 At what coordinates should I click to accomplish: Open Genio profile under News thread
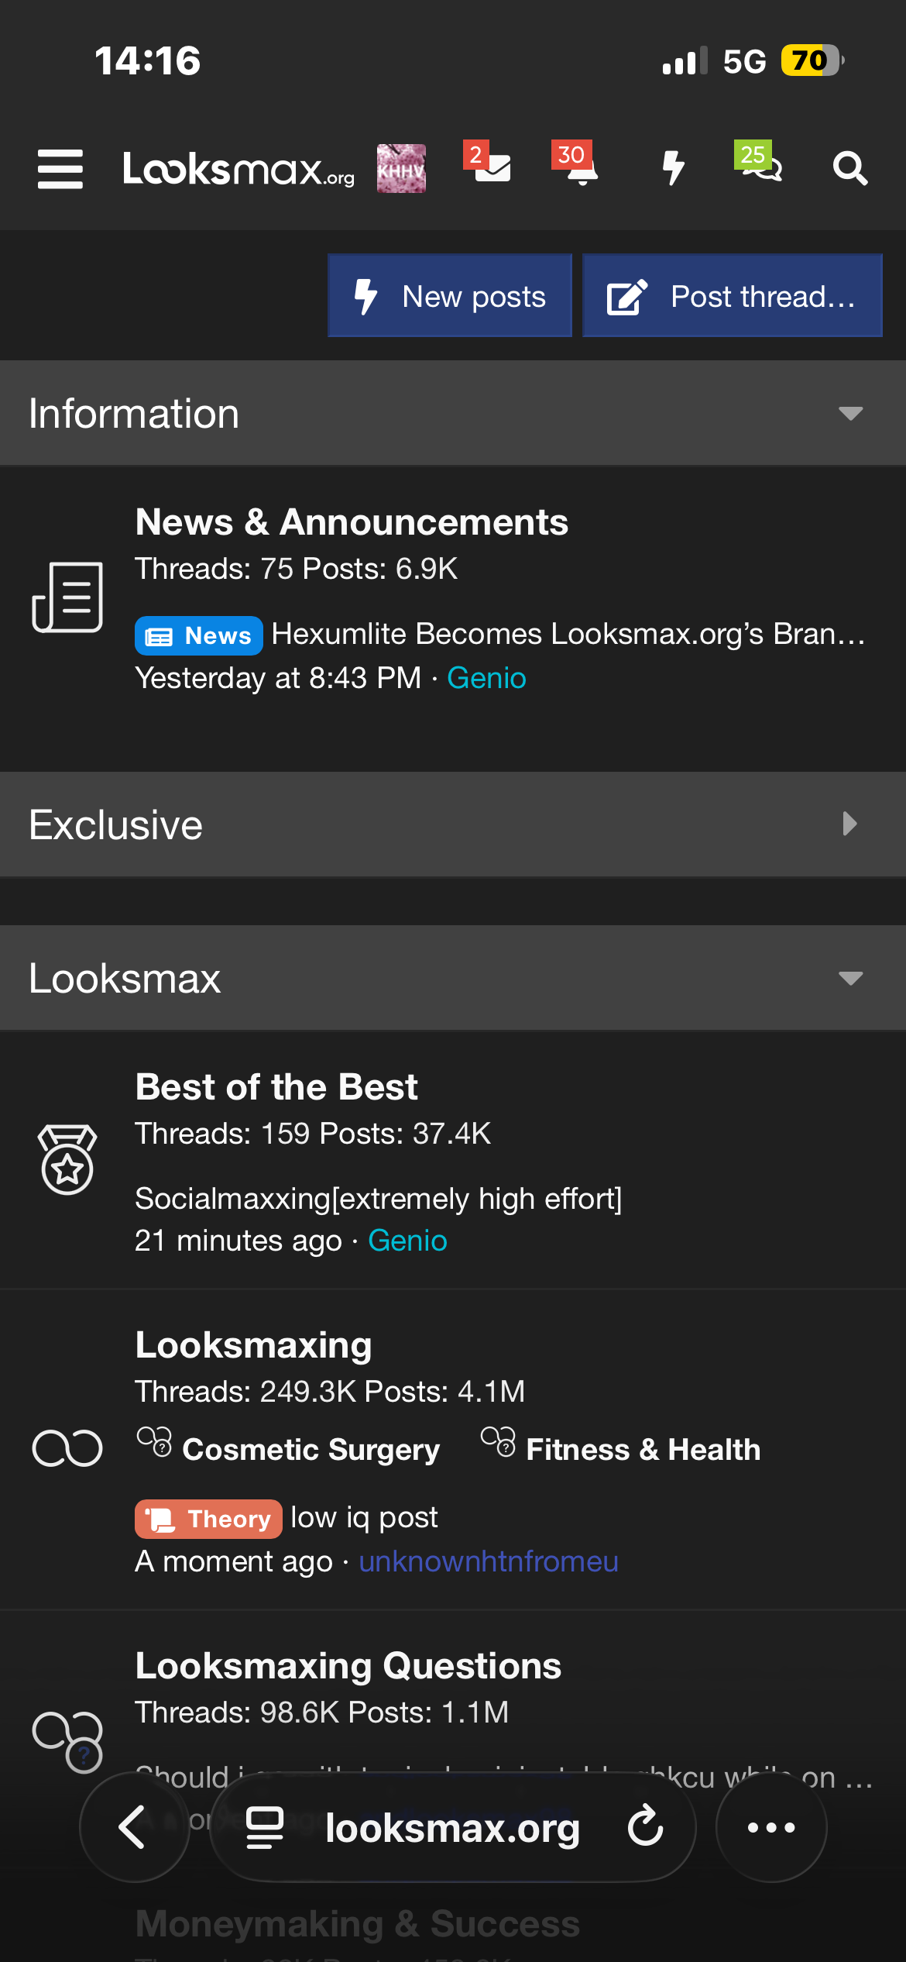tap(486, 678)
